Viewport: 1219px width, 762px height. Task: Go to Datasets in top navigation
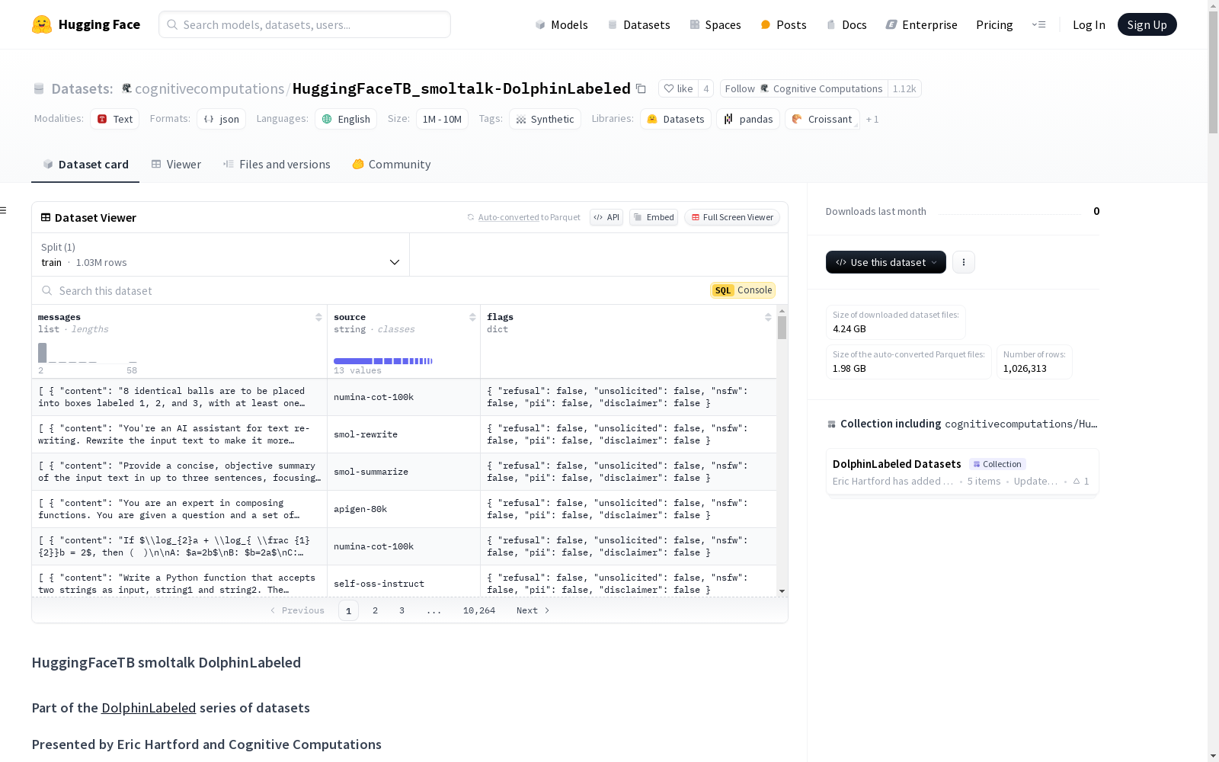[x=638, y=24]
